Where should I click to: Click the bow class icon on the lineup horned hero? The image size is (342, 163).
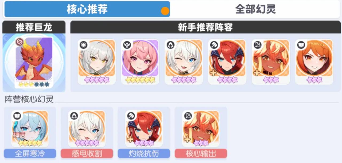point(257,45)
